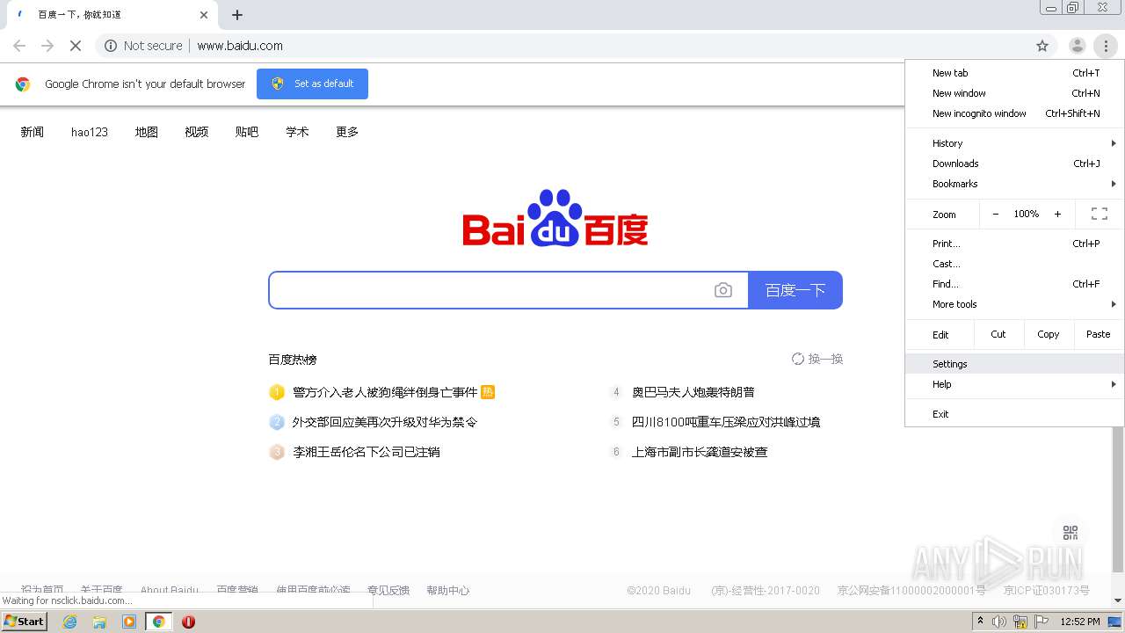Open media player icon in taskbar

click(129, 622)
